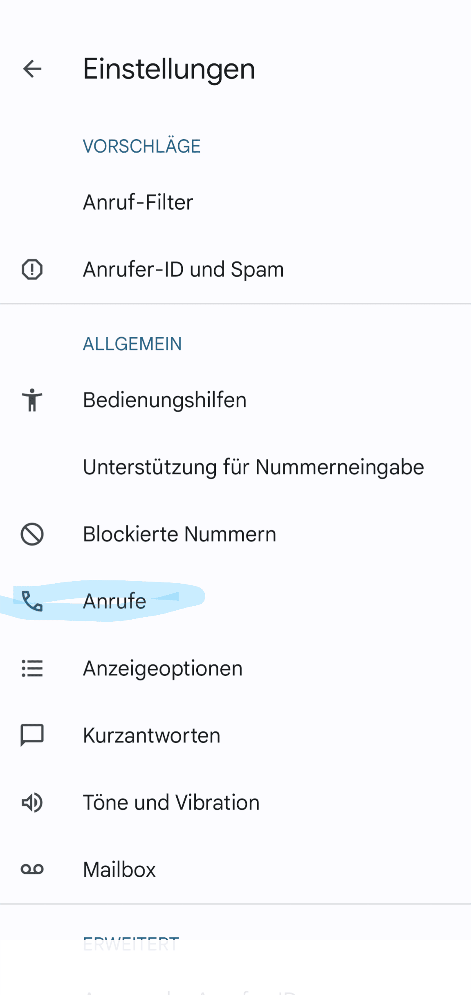The width and height of the screenshot is (471, 995).
Task: Select Unterstützung für Nummerneingabe
Action: 253,467
